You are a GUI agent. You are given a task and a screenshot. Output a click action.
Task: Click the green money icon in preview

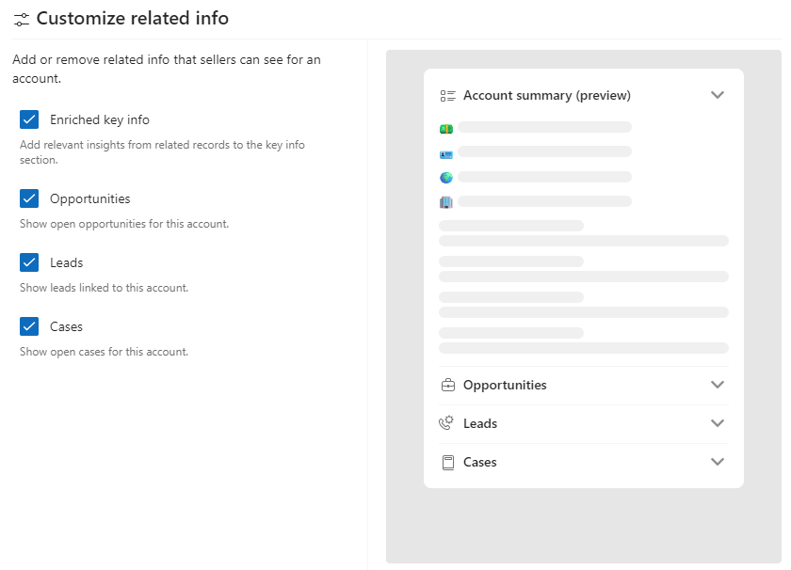[446, 128]
